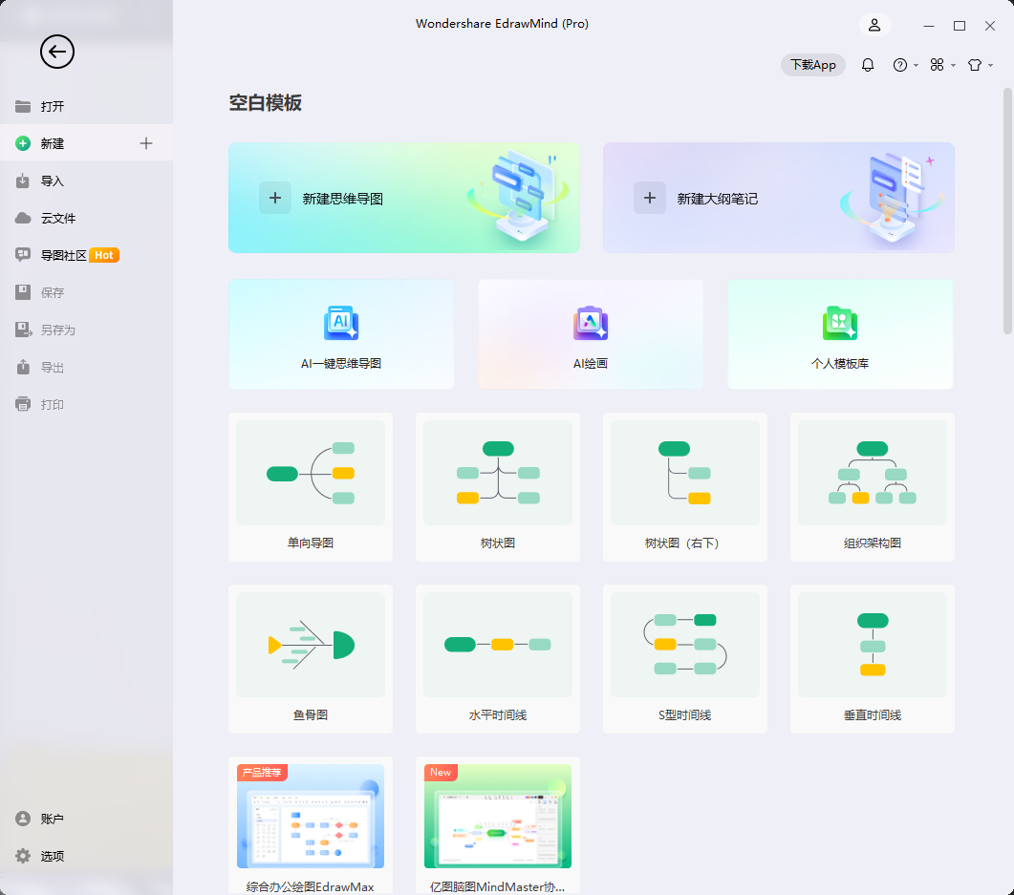Open AI一键思维导图 card
Screen dimensions: 1014x895
point(341,334)
